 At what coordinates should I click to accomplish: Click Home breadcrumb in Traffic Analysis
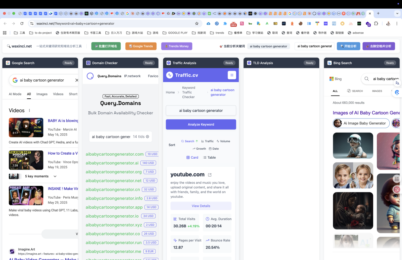tap(170, 92)
